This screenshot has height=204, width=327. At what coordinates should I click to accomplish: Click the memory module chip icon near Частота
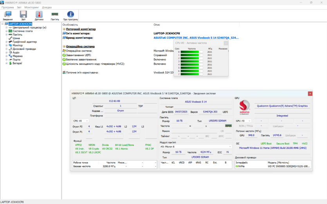pos(228,126)
